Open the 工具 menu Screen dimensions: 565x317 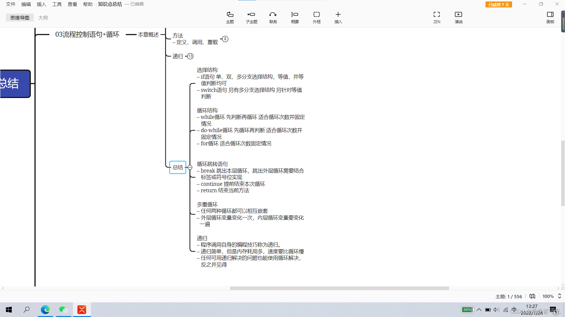point(57,4)
